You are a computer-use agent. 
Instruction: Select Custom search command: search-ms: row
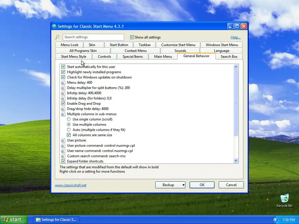click(x=96, y=156)
